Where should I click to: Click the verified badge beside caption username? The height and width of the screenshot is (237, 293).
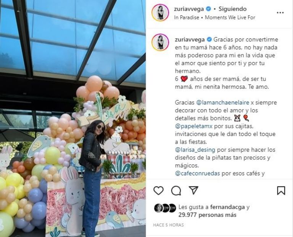point(209,40)
